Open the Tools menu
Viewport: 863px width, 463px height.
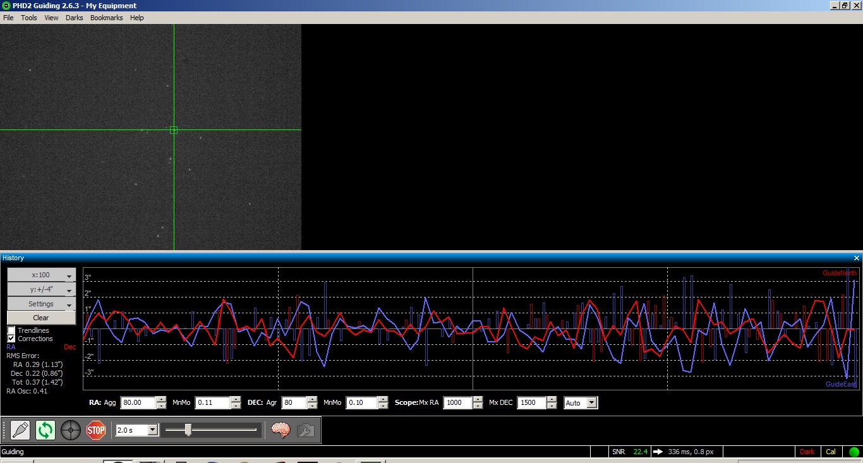coord(29,18)
